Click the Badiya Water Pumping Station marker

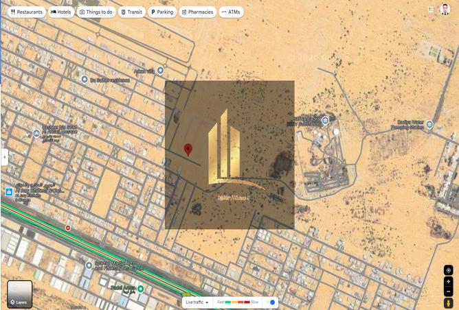click(429, 125)
